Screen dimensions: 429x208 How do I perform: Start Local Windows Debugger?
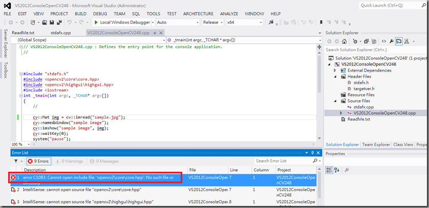coord(122,22)
